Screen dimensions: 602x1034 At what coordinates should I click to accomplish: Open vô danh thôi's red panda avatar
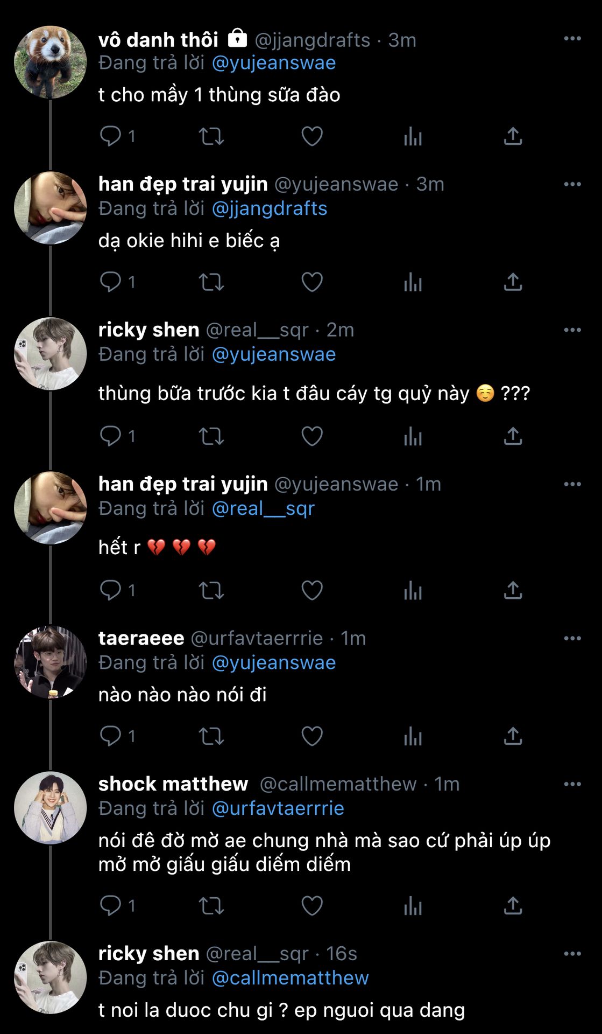pyautogui.click(x=50, y=62)
